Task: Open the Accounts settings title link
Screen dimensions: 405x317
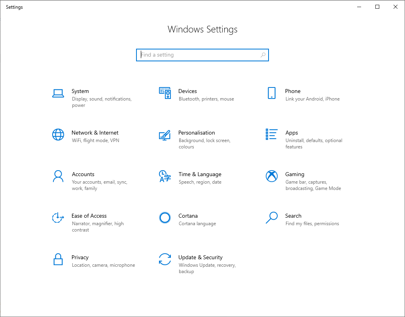Action: pyautogui.click(x=83, y=175)
